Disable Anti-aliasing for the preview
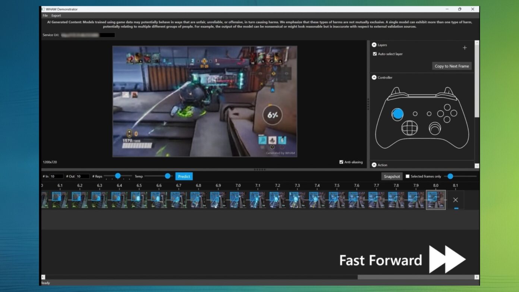This screenshot has height=292, width=519. point(341,162)
